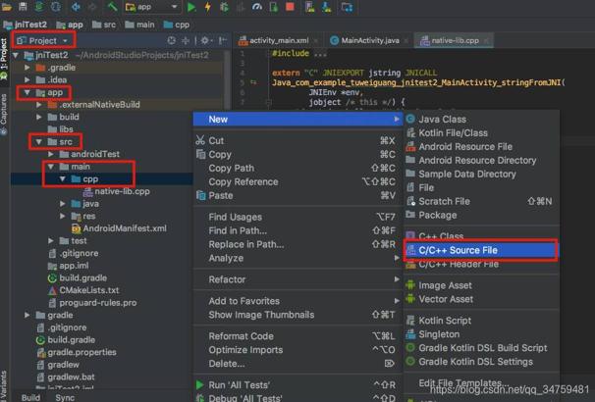The height and width of the screenshot is (402, 595).
Task: Choose Find Usages in the context menu
Action: (297, 217)
